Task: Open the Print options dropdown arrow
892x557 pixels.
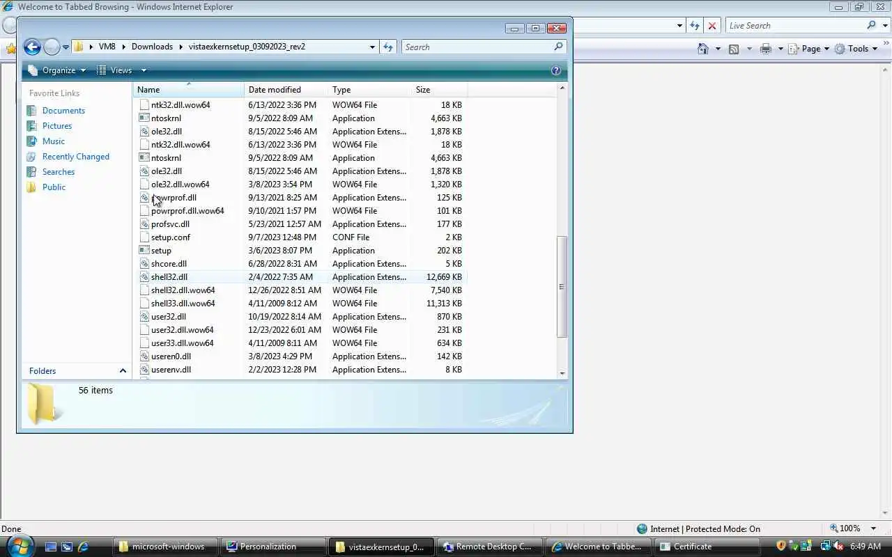Action: click(x=780, y=49)
